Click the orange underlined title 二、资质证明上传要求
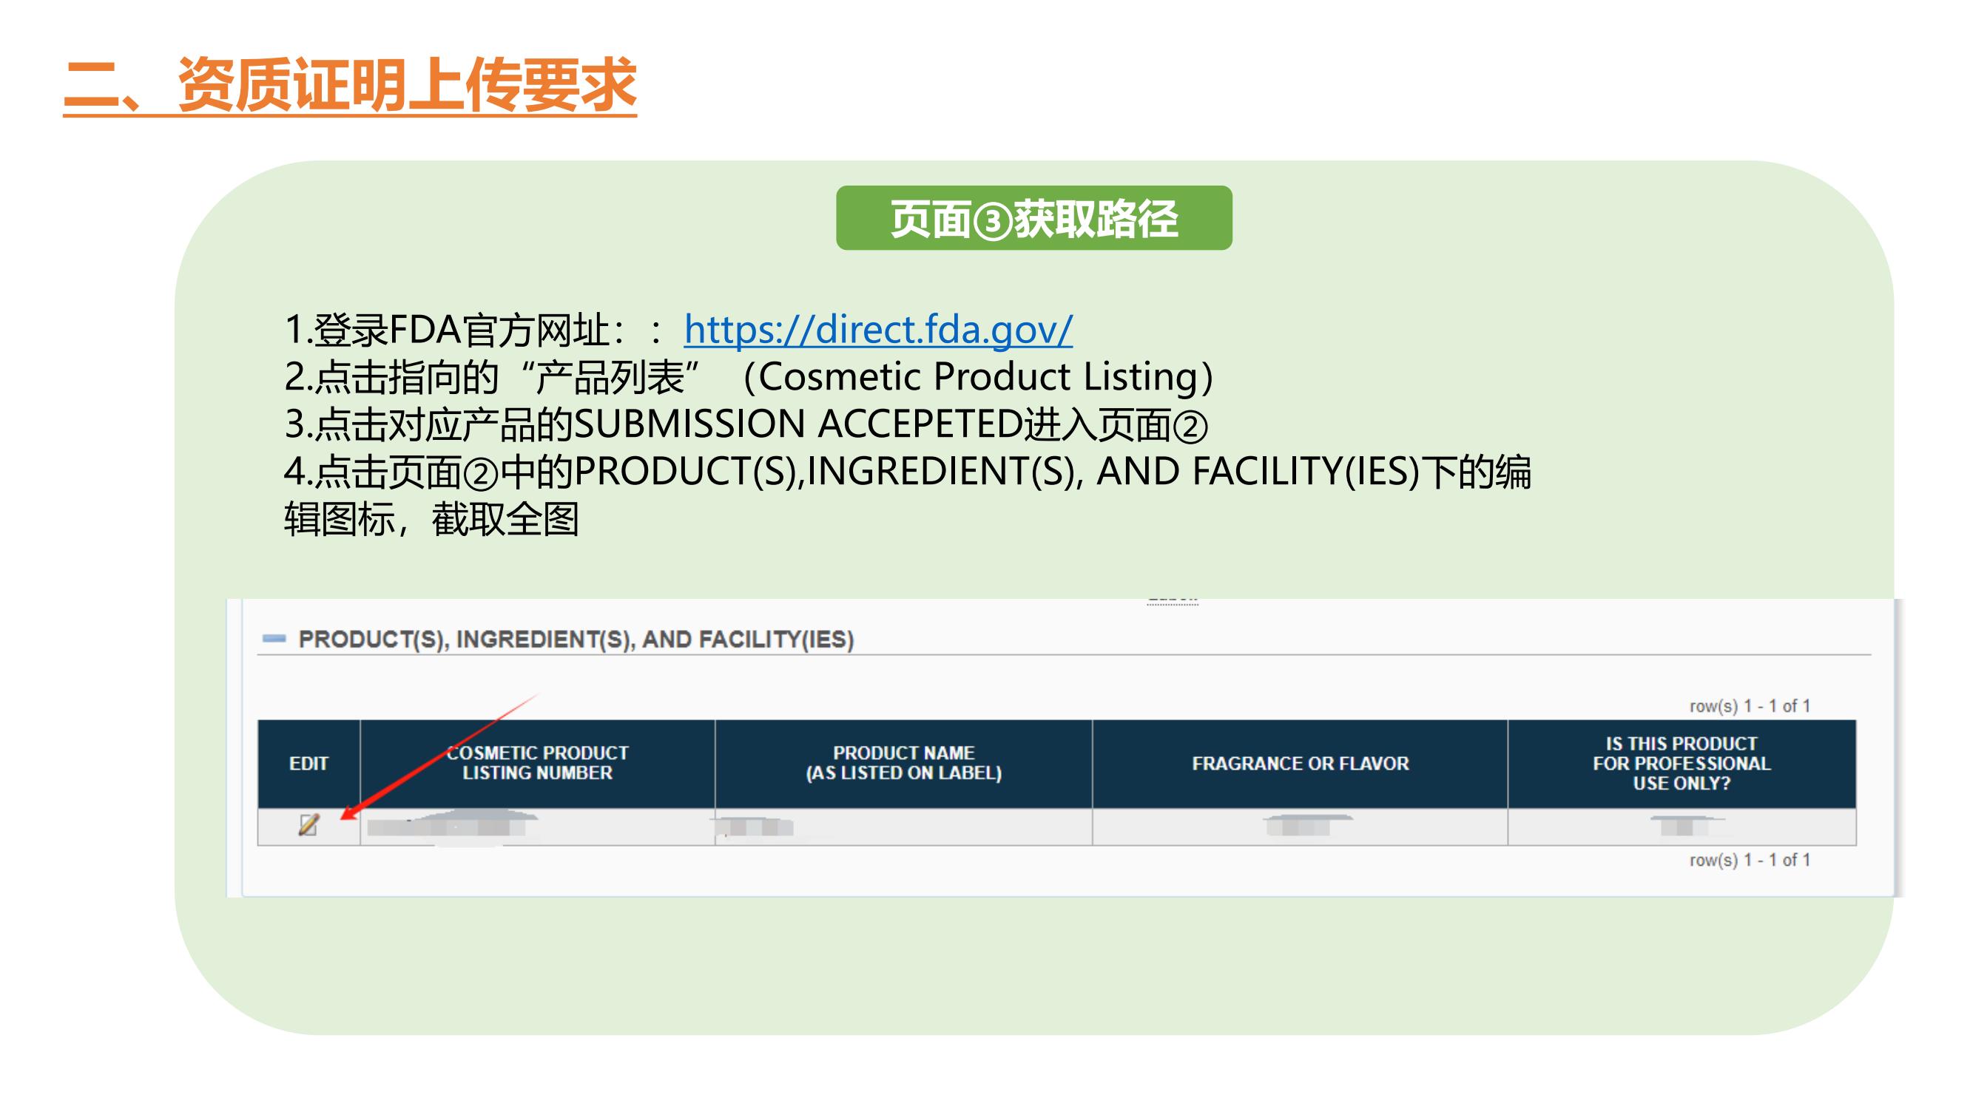The image size is (1973, 1109). point(354,84)
